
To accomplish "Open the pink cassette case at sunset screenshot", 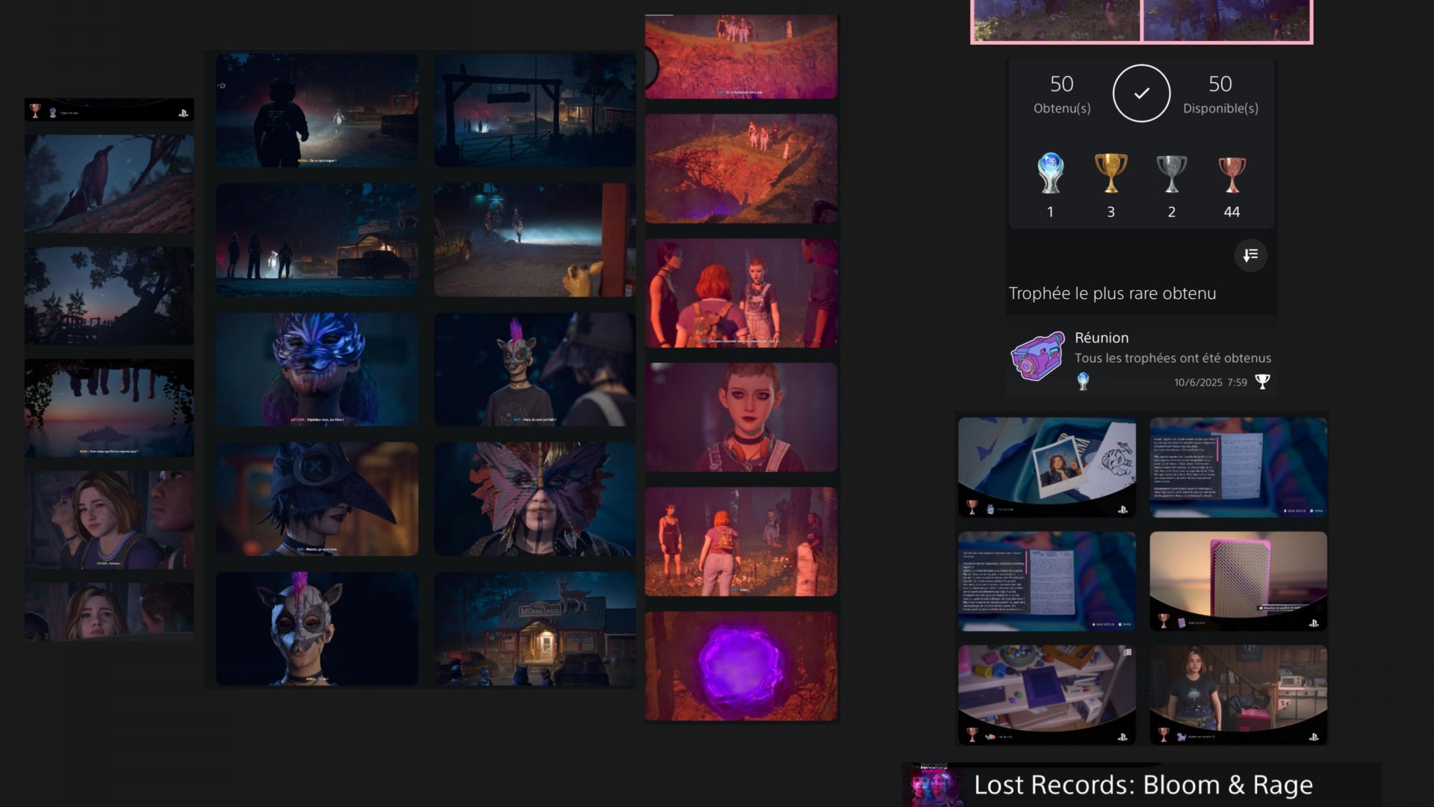I will [x=1238, y=581].
